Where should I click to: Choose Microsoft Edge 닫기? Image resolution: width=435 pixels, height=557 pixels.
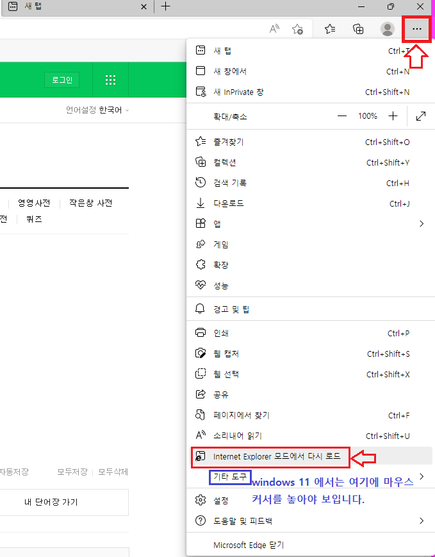(x=309, y=545)
